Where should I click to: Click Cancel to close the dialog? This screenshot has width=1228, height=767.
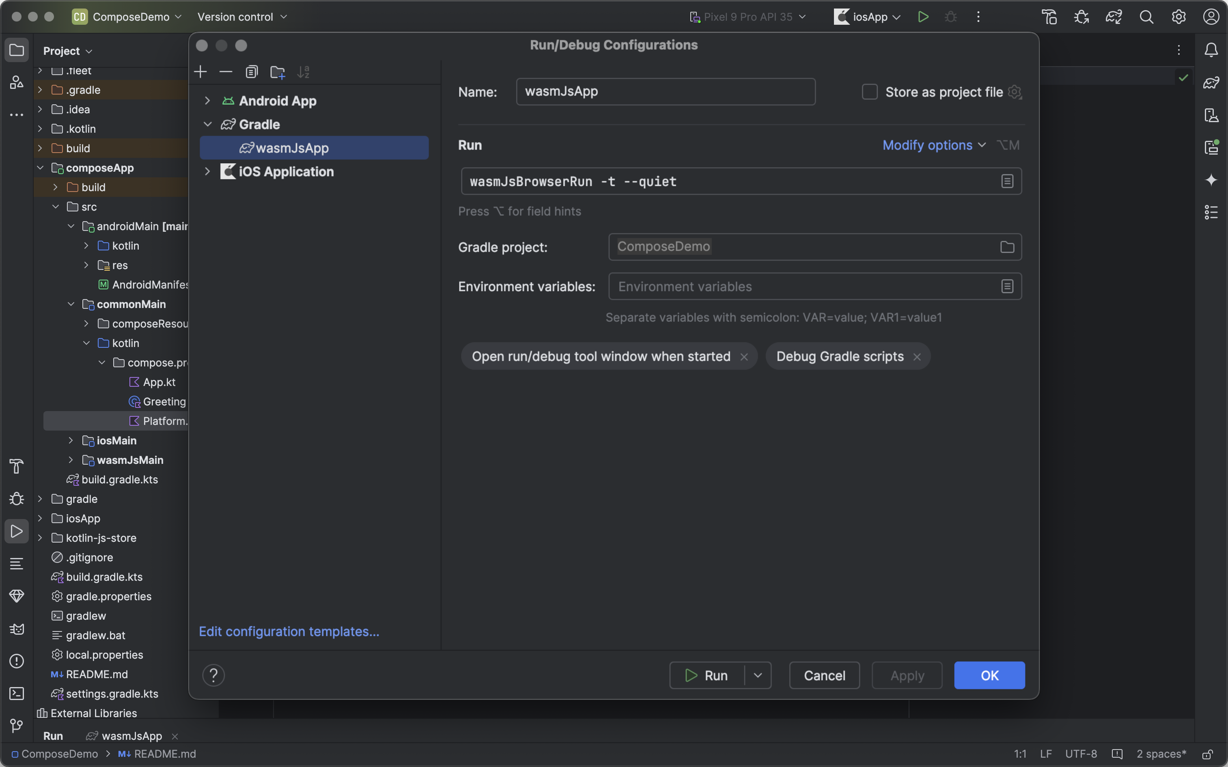coord(824,674)
